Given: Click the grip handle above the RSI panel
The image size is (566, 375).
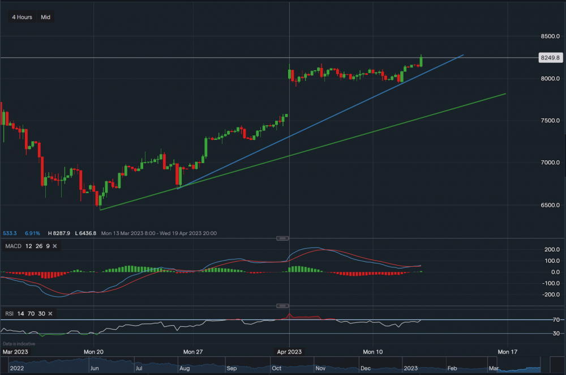Looking at the screenshot, I should tap(282, 305).
